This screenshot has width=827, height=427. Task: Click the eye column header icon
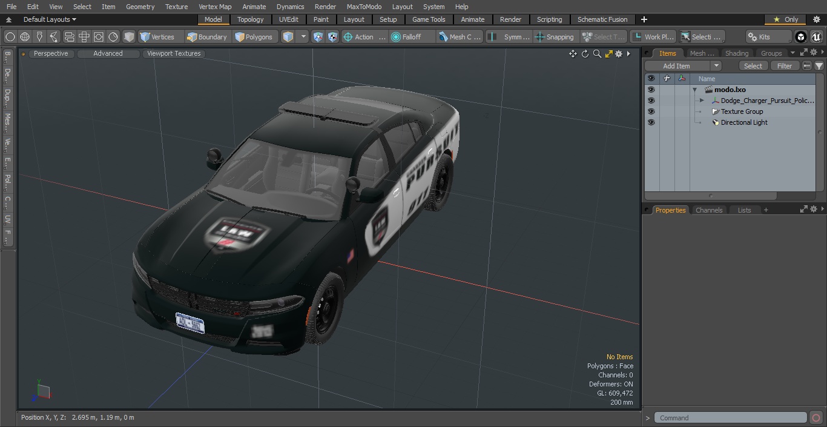(x=651, y=78)
